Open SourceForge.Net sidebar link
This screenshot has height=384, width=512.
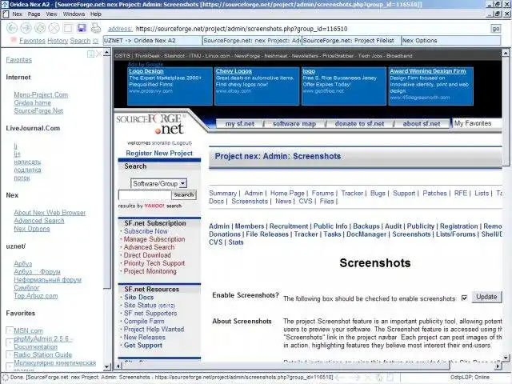[38, 110]
